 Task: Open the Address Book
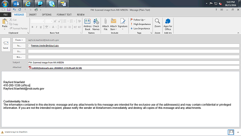pos(87,24)
